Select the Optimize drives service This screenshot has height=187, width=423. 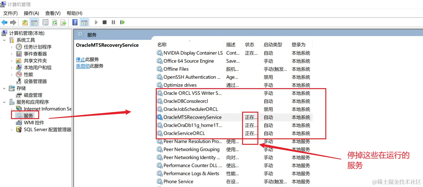click(x=180, y=85)
